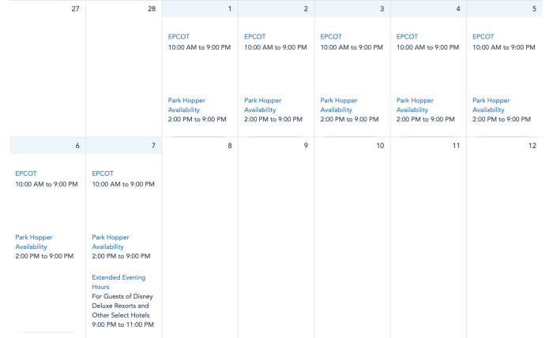
Task: Open the EPCOT link on day 7
Action: click(103, 173)
